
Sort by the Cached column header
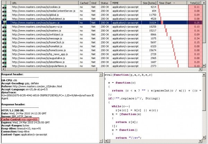coord(84,3)
